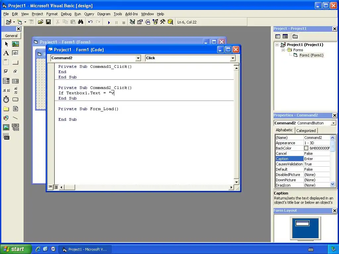339x254 pixels.
Task: Click View Code in Project panel
Action: pyautogui.click(x=278, y=36)
